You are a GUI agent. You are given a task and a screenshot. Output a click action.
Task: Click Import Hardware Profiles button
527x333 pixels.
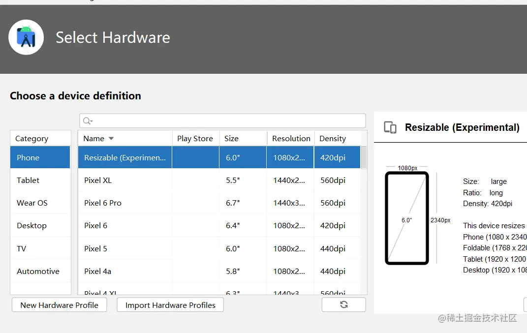(x=170, y=305)
